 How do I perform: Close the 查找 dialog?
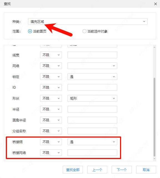pyautogui.click(x=156, y=4)
